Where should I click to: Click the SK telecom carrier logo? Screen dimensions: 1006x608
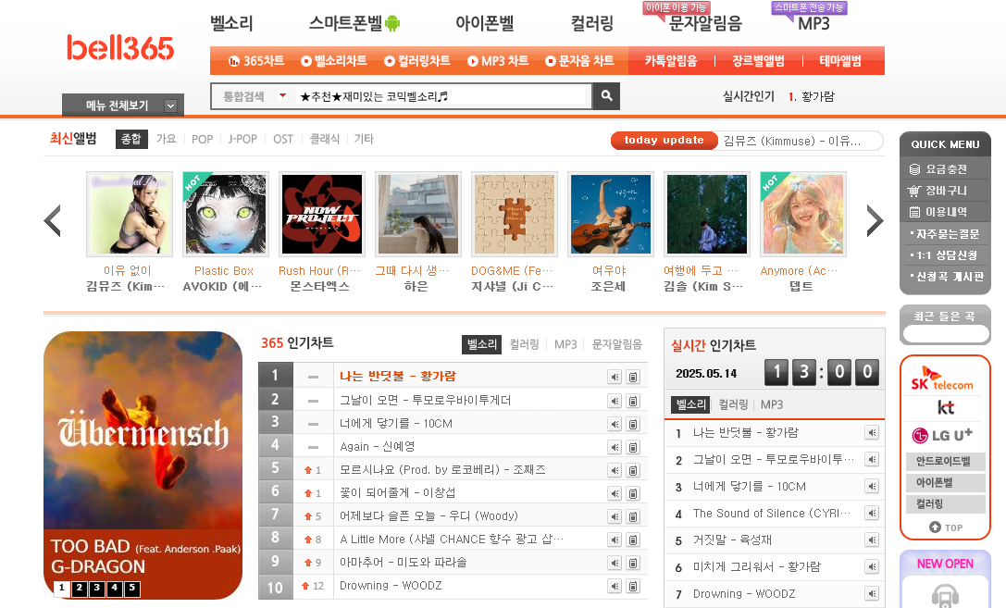(942, 379)
